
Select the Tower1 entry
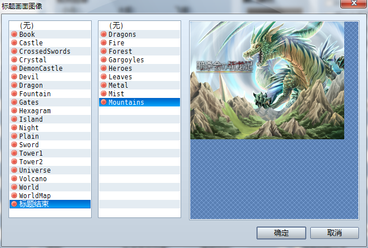(x=50, y=153)
